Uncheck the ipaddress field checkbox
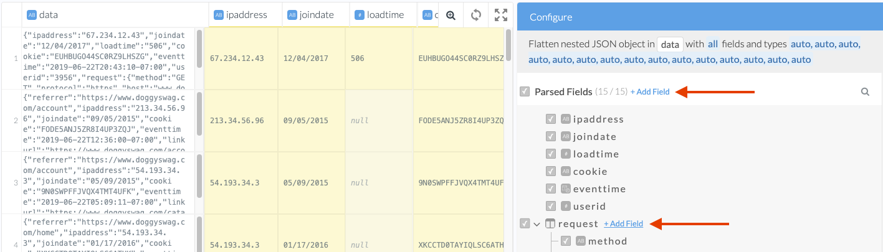 [550, 119]
